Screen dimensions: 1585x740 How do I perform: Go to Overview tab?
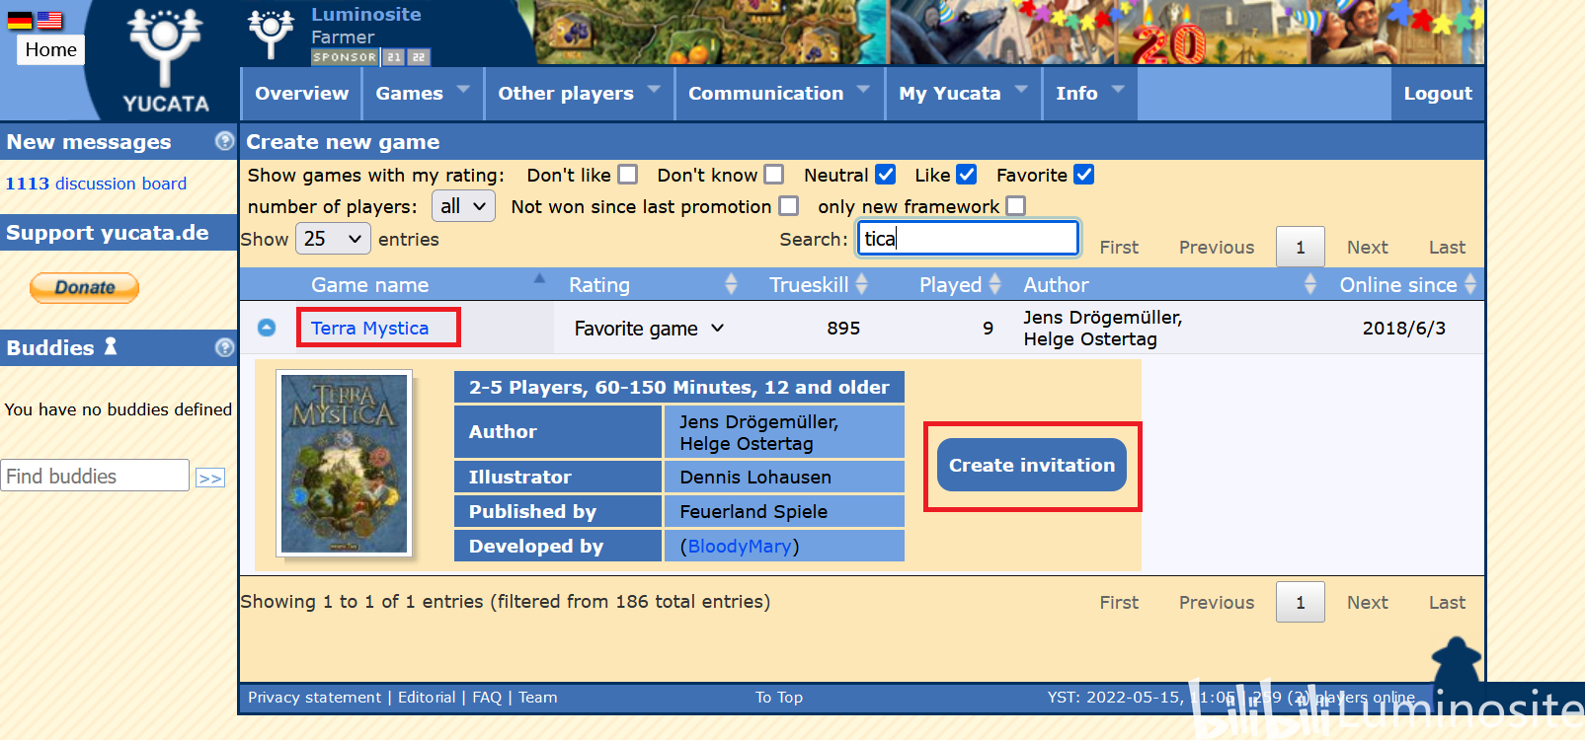click(301, 93)
